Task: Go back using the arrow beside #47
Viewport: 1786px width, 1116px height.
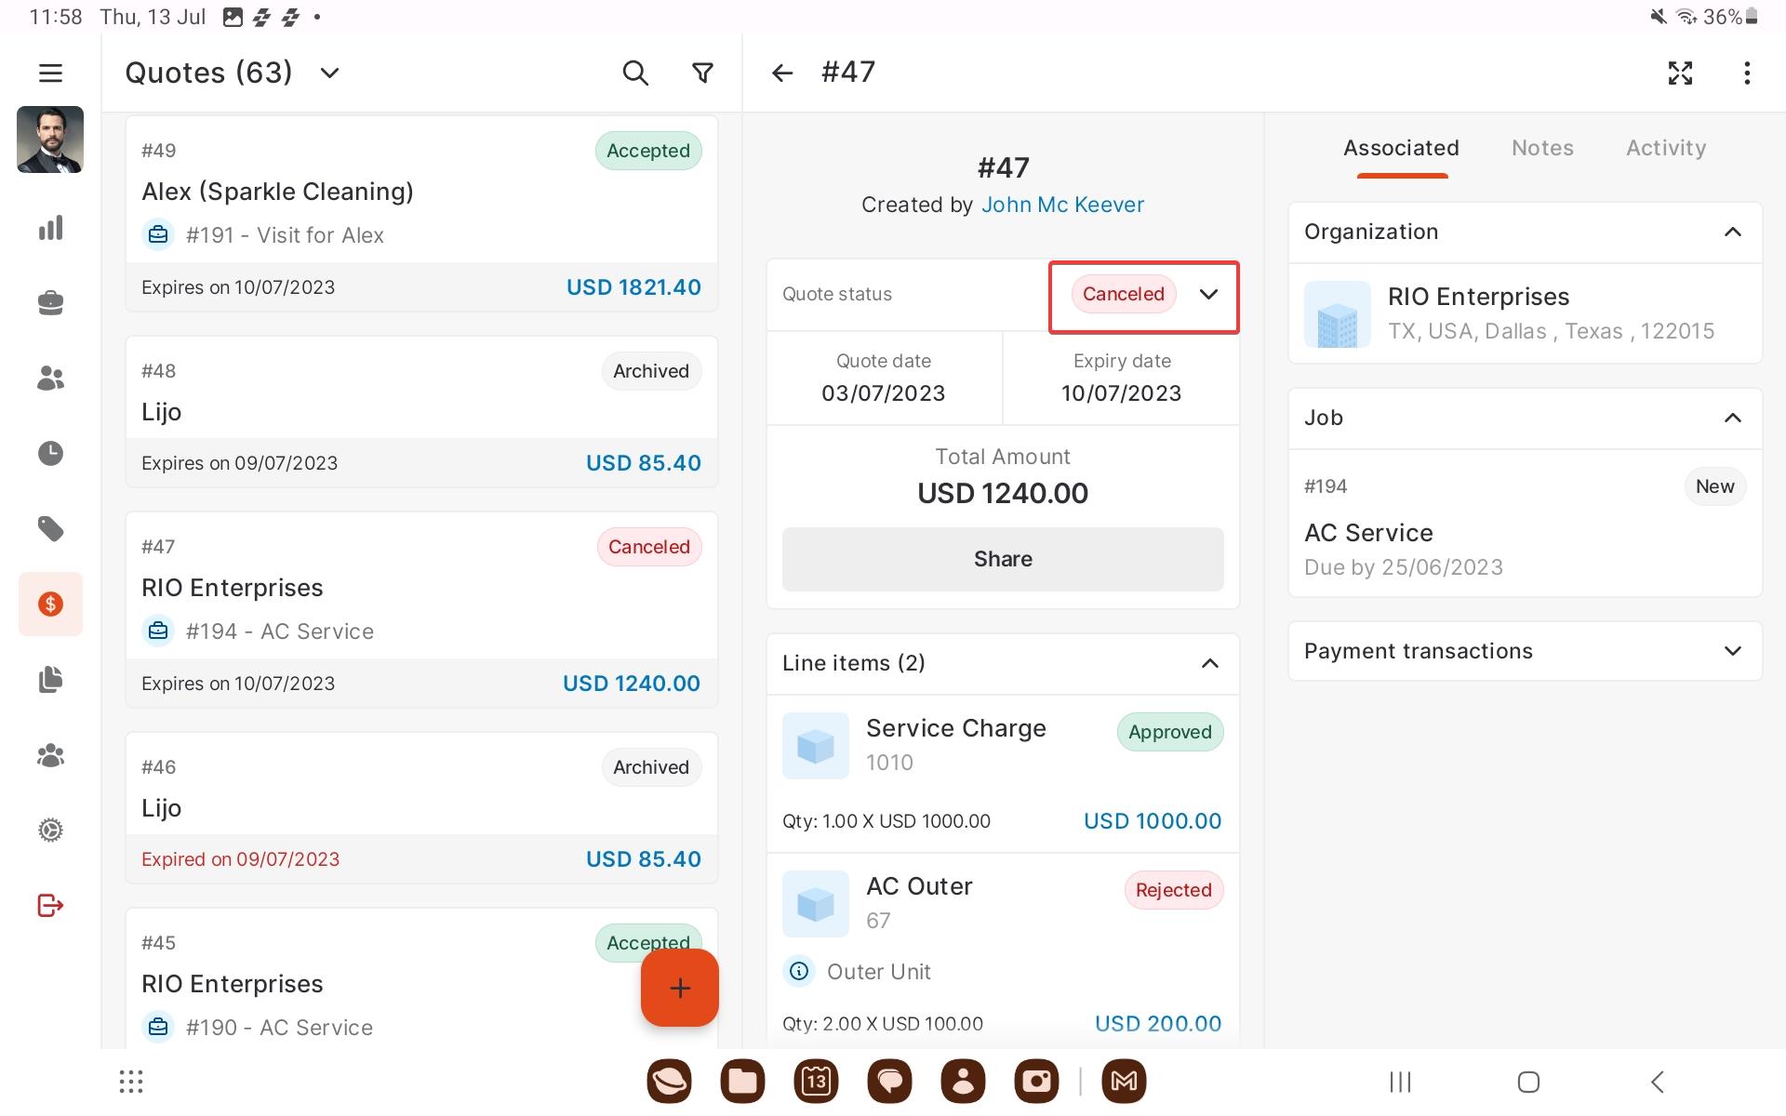Action: pos(782,73)
